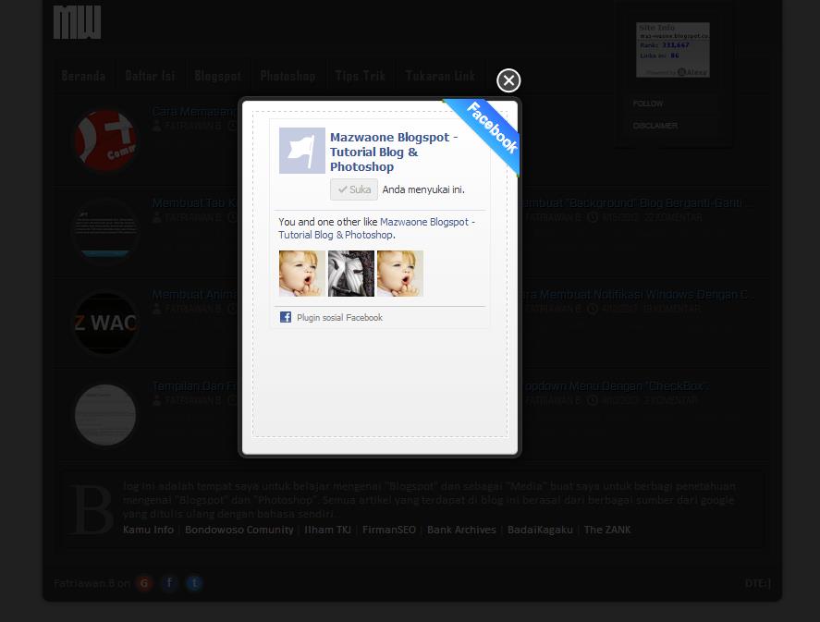The height and width of the screenshot is (622, 820).
Task: Click the red comment post thumbnail
Action: point(105,140)
